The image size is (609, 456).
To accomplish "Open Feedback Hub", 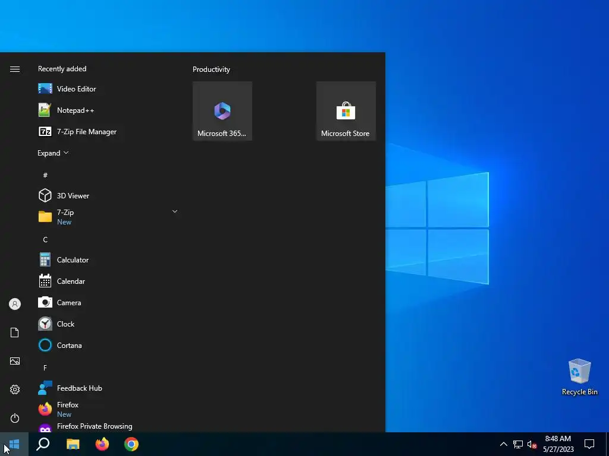I will coord(109,388).
